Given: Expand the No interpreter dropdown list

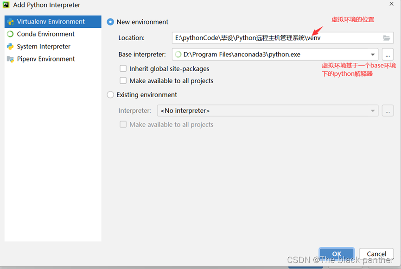Looking at the screenshot, I should tap(373, 110).
